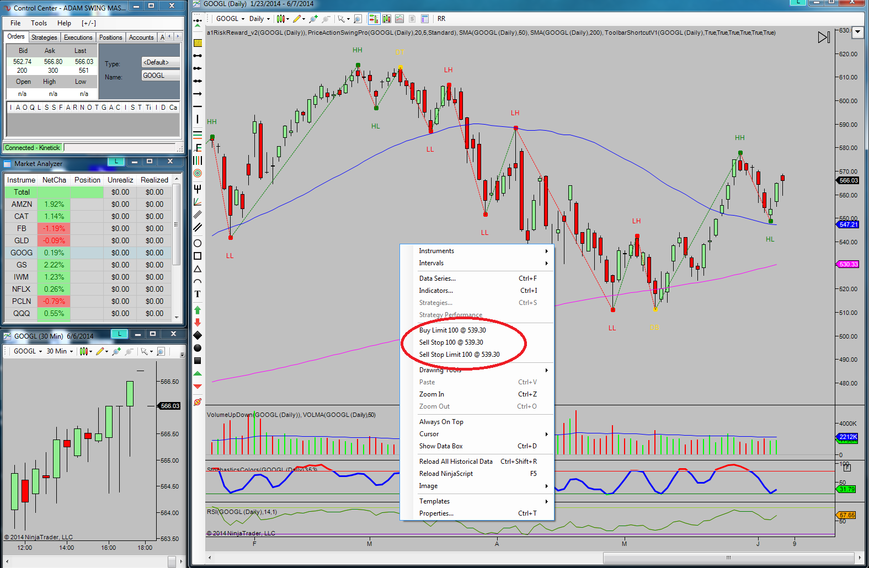The image size is (869, 568).
Task: Click Reload NinjaScript in context menu
Action: point(477,474)
